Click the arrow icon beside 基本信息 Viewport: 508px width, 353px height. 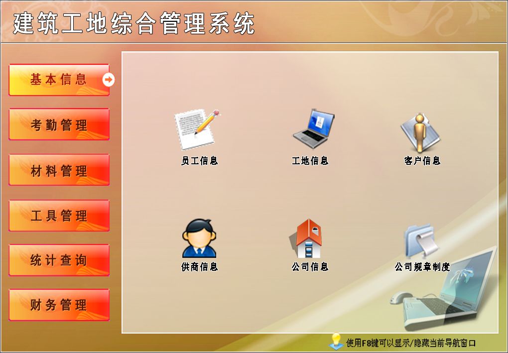point(109,79)
